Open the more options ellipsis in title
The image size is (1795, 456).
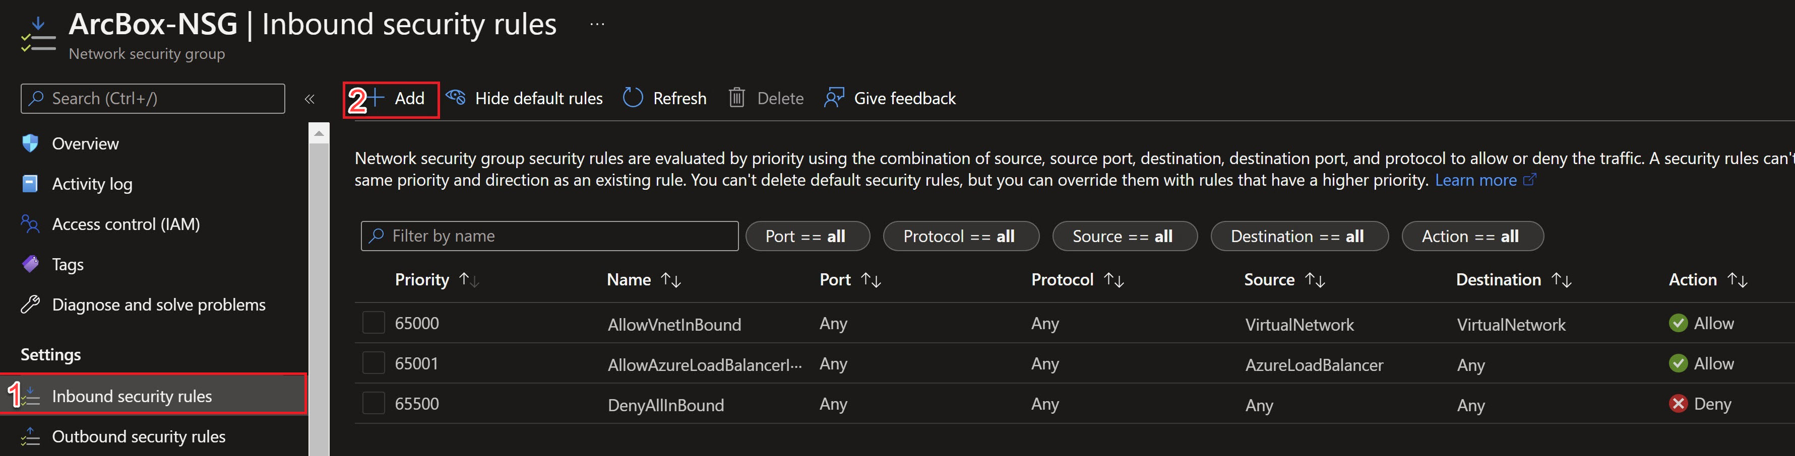click(x=597, y=24)
